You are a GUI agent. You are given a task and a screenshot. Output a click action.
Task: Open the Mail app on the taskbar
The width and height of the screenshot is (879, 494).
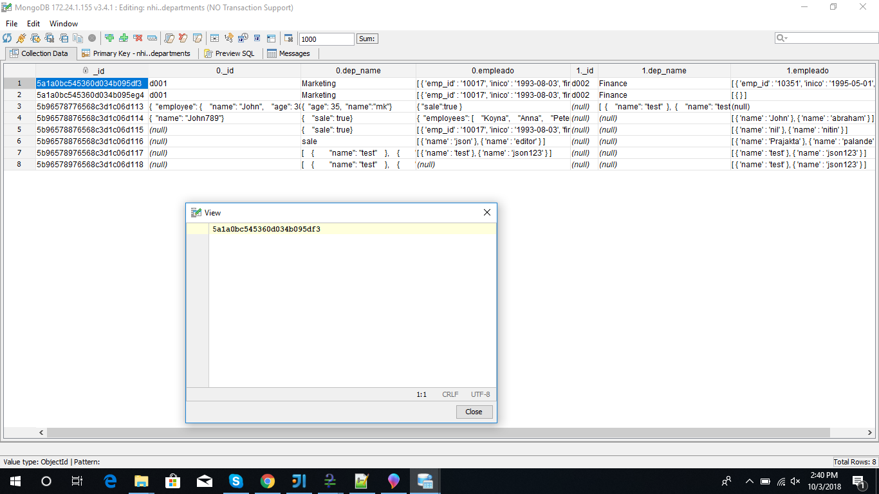coord(204,481)
